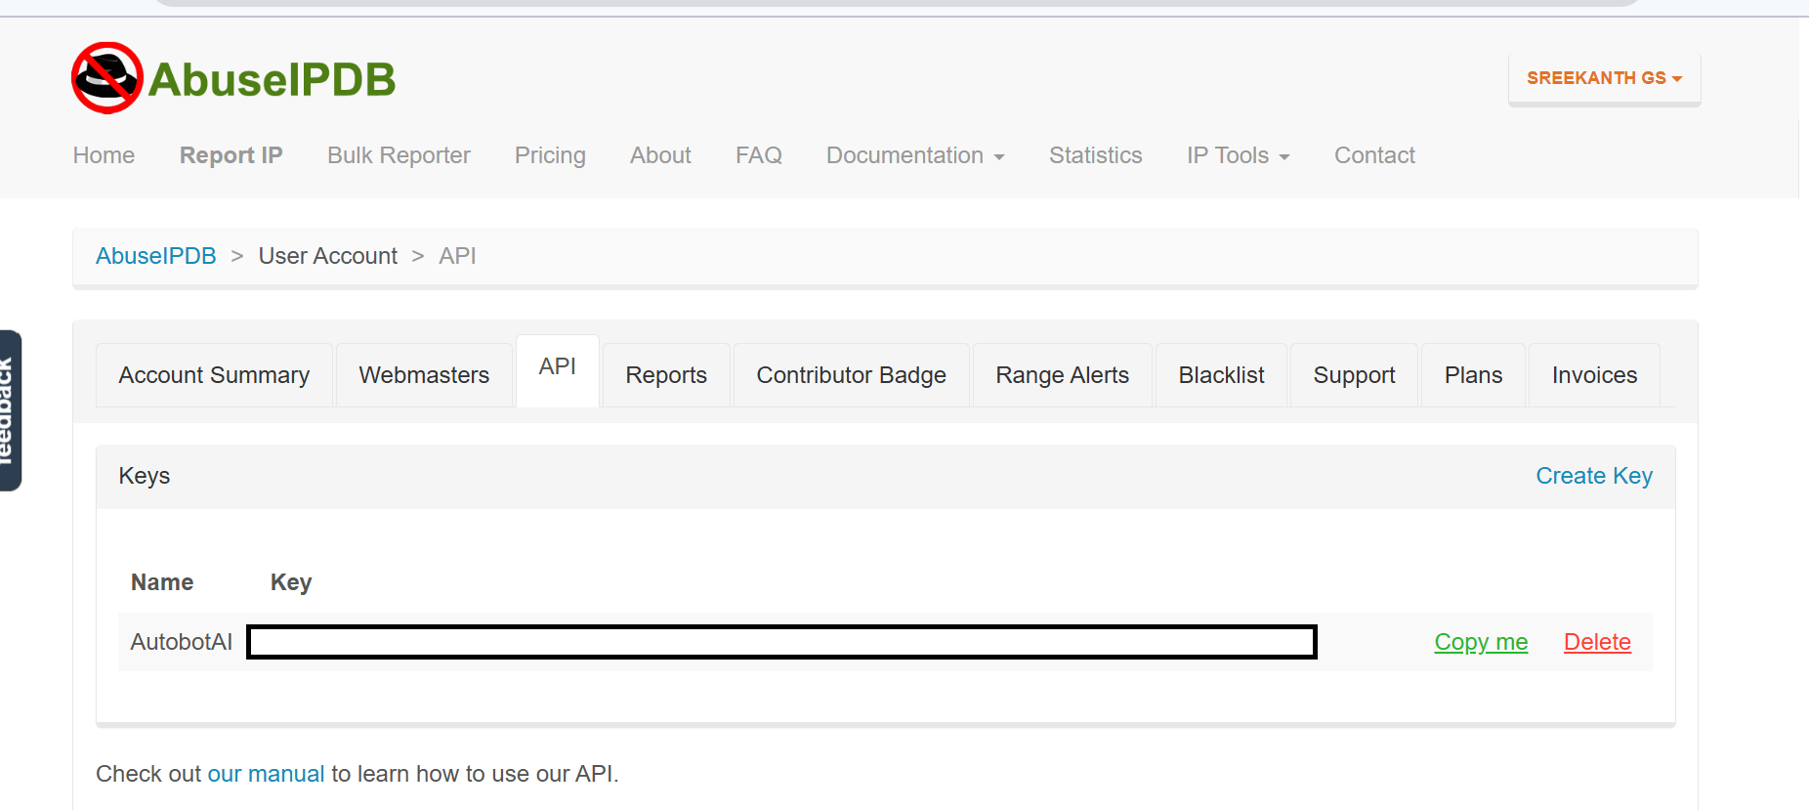This screenshot has width=1809, height=810.
Task: Open the Invoices tab
Action: [x=1594, y=375]
